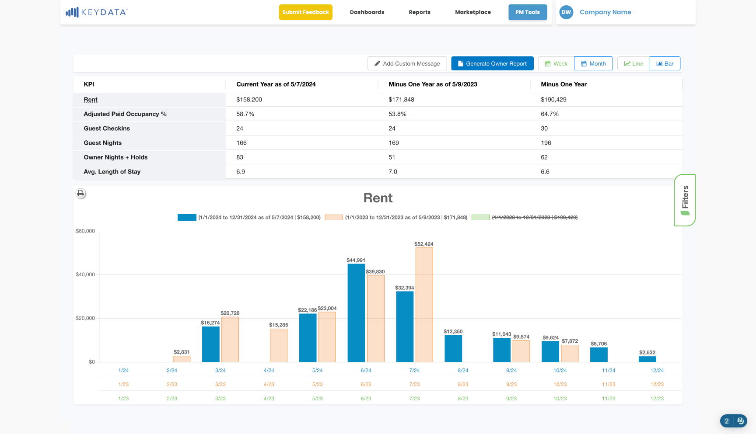756x434 pixels.
Task: Click the notification counter badge showing 2
Action: [727, 421]
